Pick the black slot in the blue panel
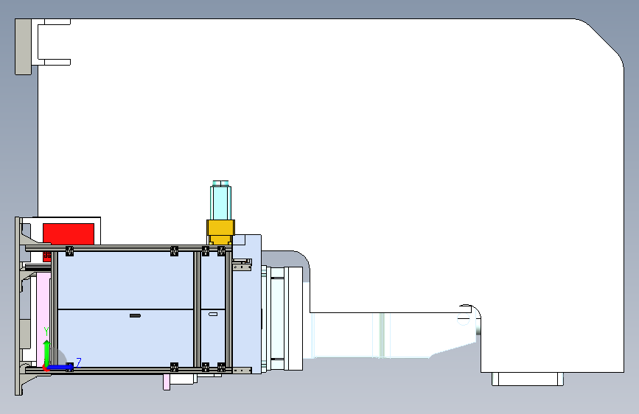 (x=135, y=315)
